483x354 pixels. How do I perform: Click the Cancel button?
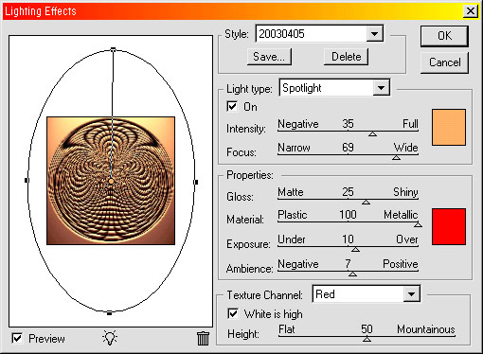(444, 62)
